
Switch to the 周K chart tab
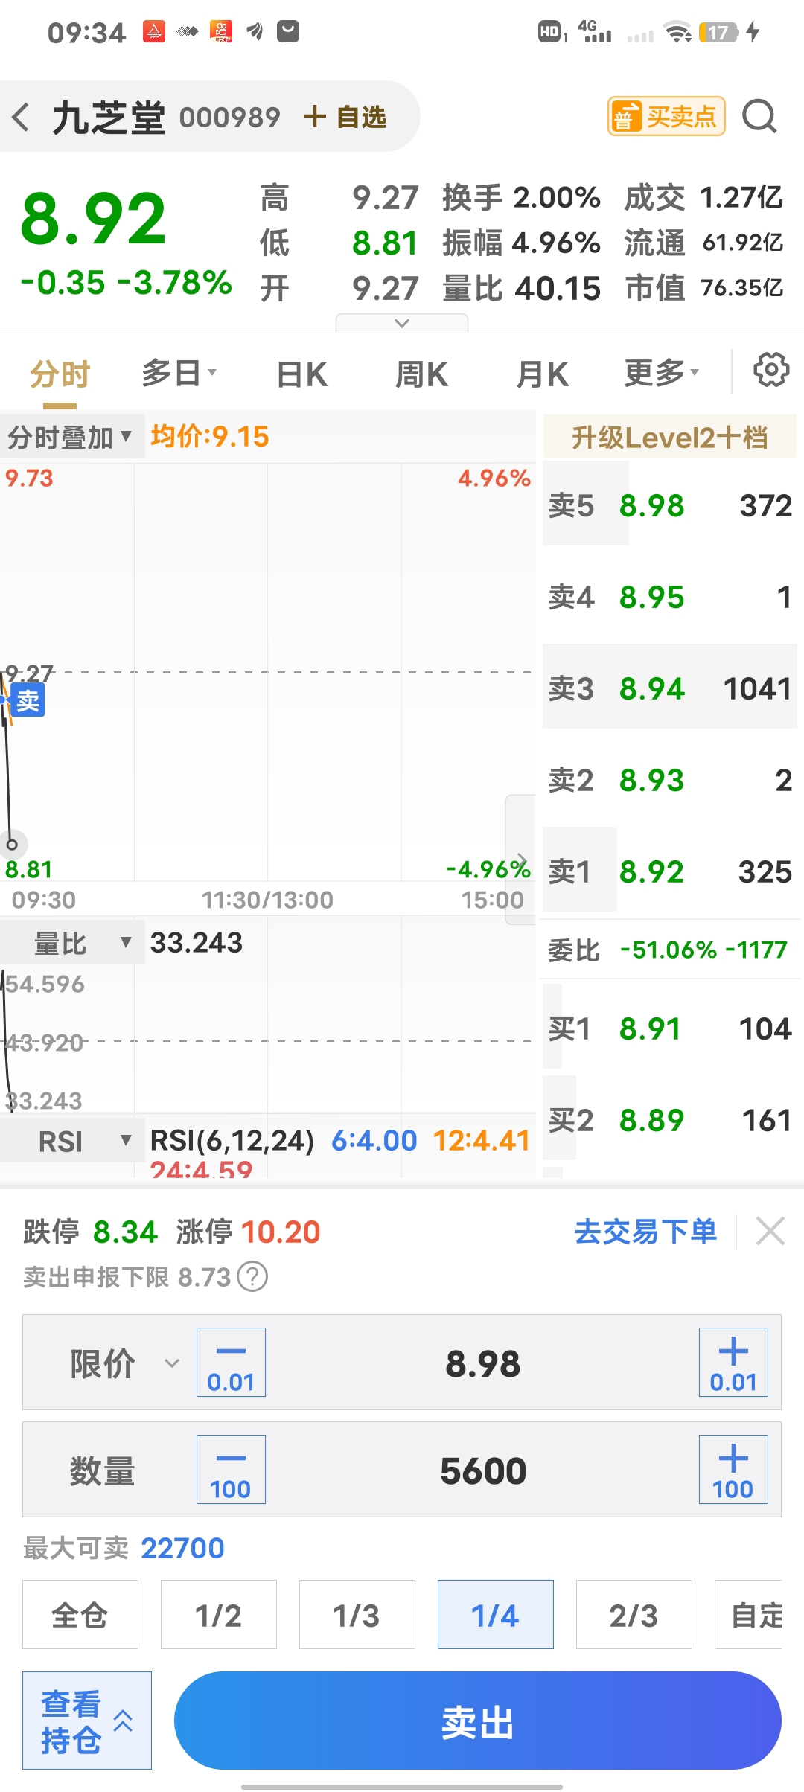click(421, 374)
